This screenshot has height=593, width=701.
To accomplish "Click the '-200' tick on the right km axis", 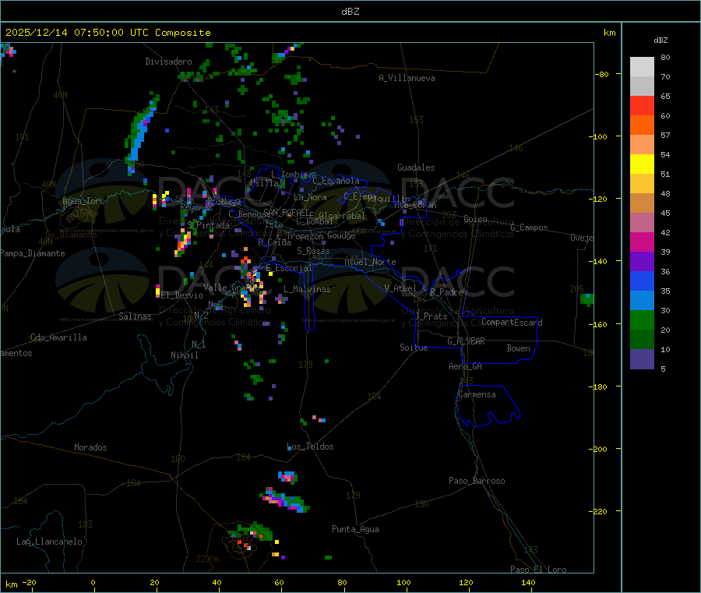I will (599, 449).
